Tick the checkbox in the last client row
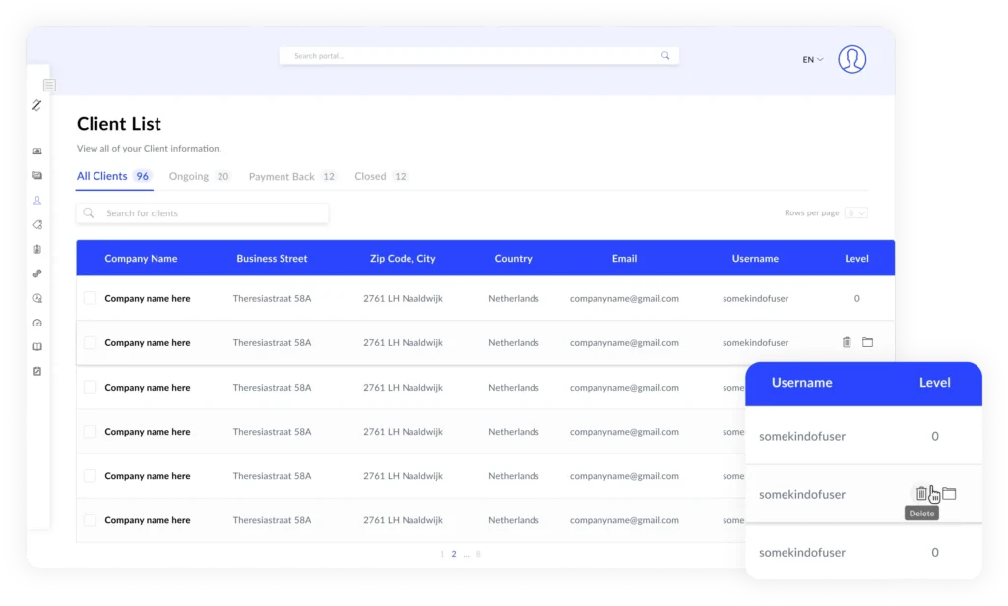1008x606 pixels. coord(90,519)
